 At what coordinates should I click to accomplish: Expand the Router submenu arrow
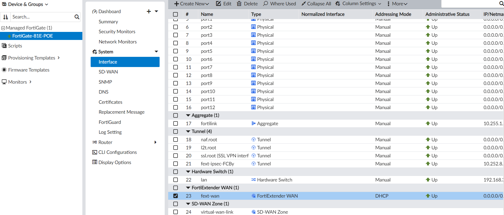click(155, 142)
